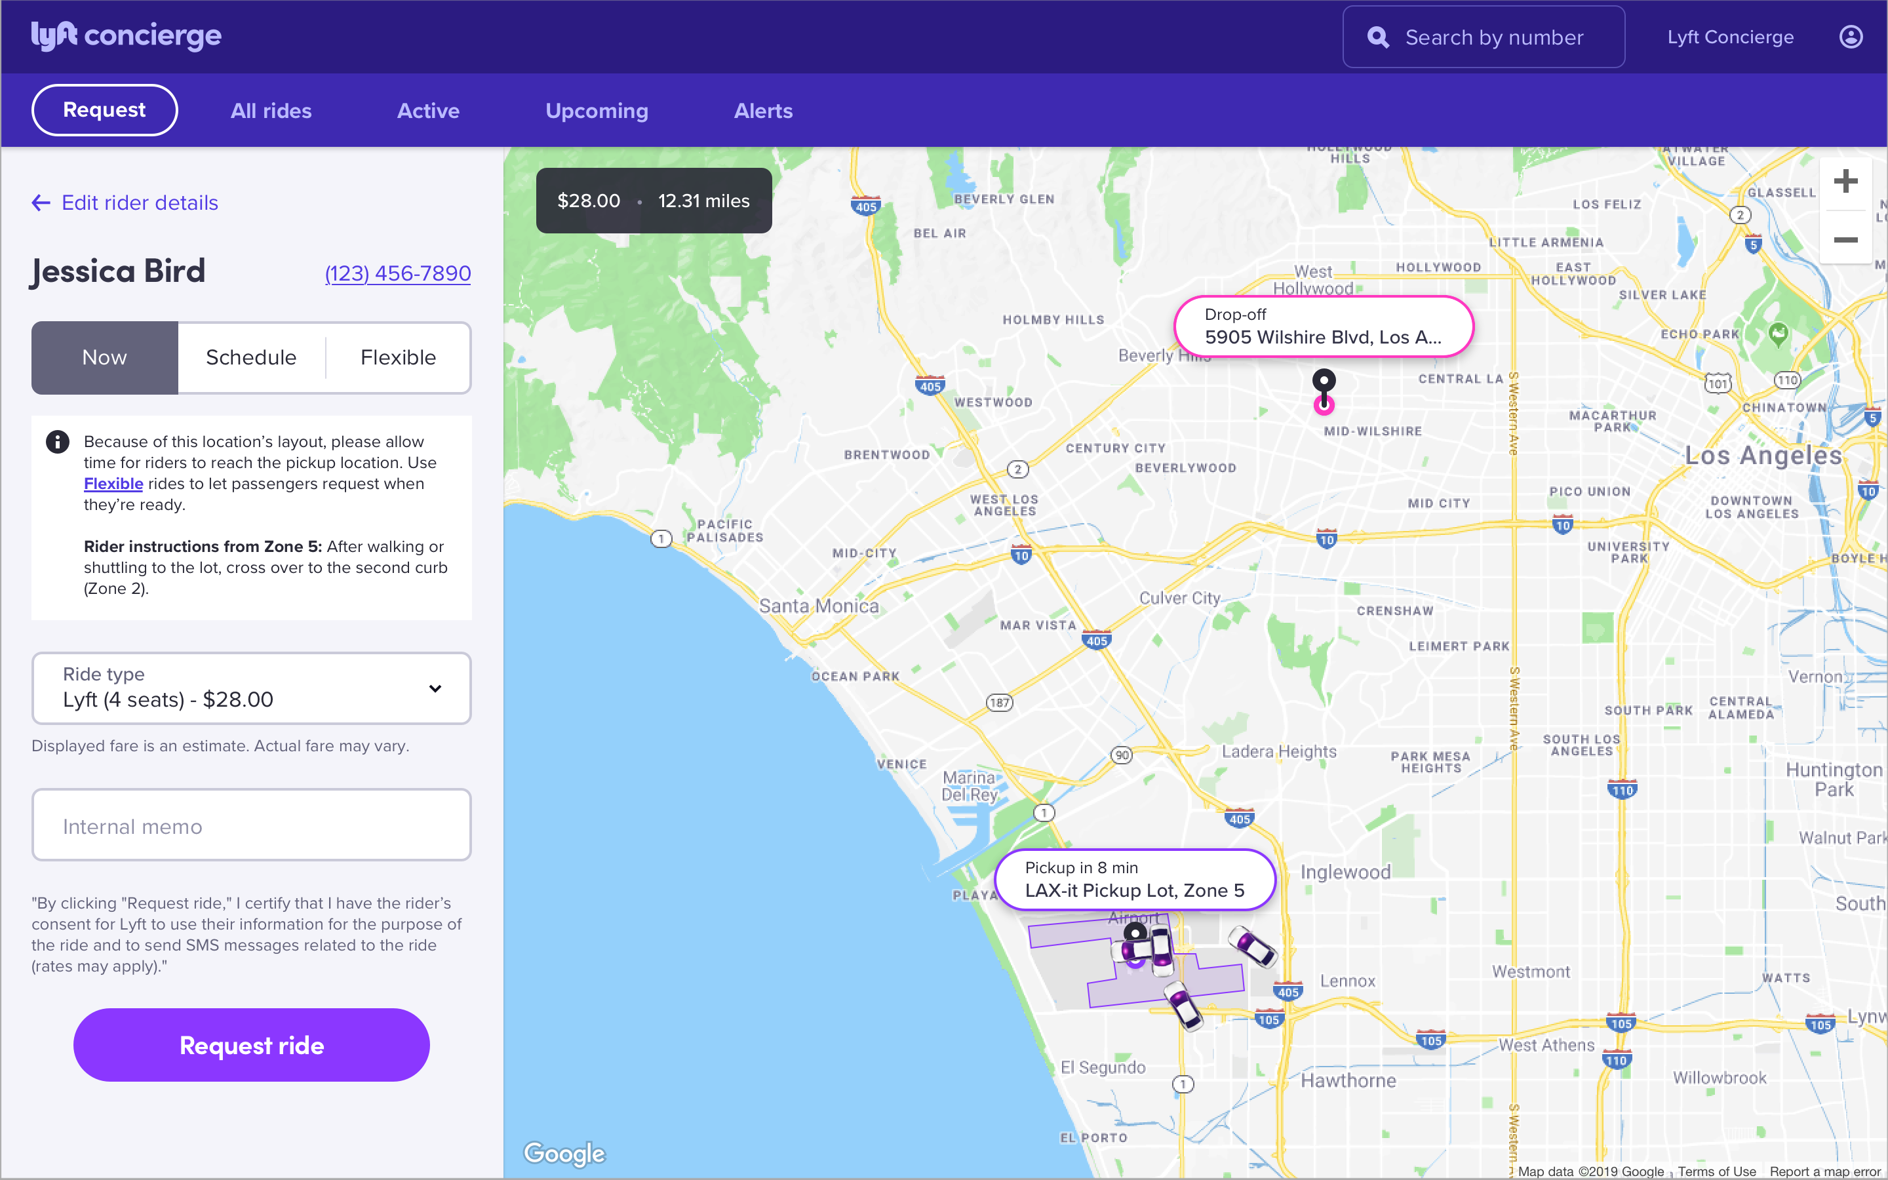This screenshot has width=1888, height=1180.
Task: Select the search magnifying glass icon
Action: point(1378,36)
